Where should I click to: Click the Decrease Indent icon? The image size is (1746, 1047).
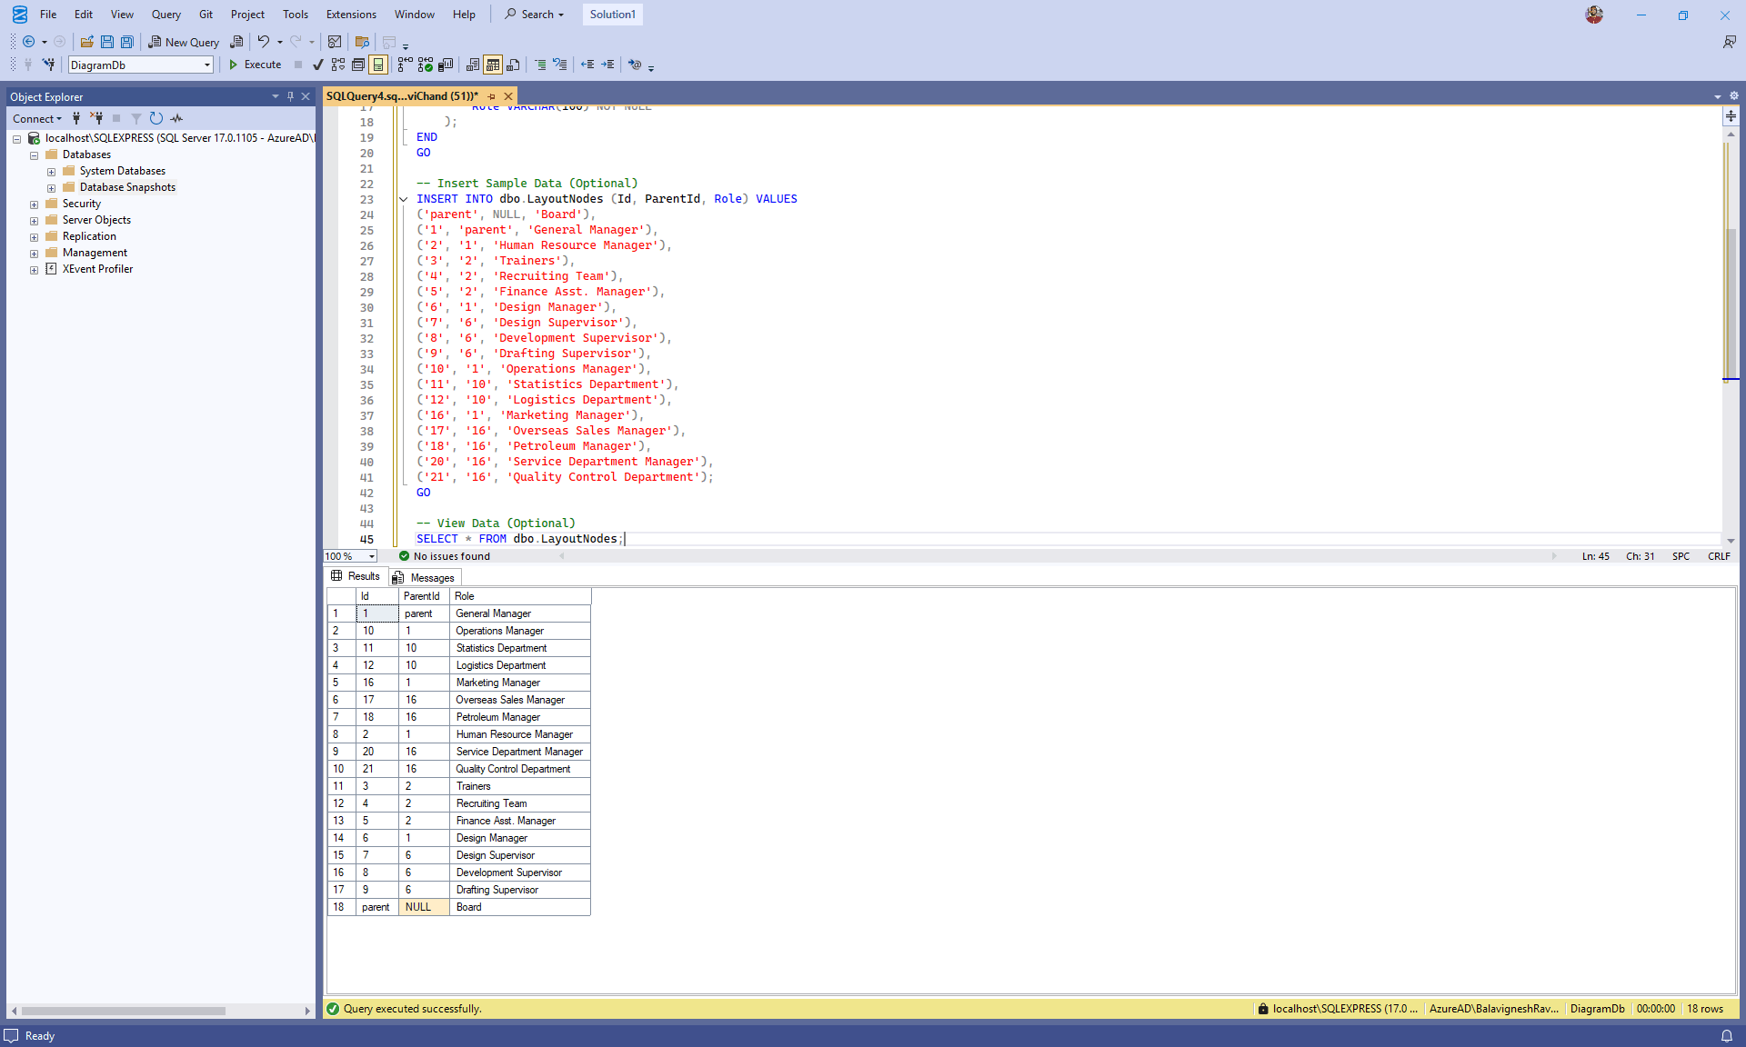587,65
